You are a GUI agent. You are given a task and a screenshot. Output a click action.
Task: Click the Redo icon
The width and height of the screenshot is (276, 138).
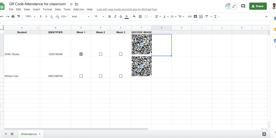coord(7,16)
